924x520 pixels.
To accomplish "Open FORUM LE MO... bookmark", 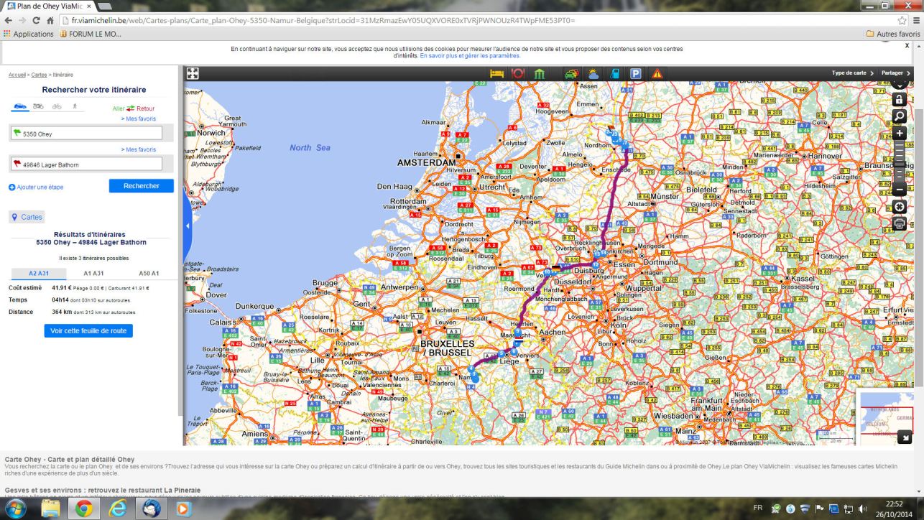I will 91,34.
